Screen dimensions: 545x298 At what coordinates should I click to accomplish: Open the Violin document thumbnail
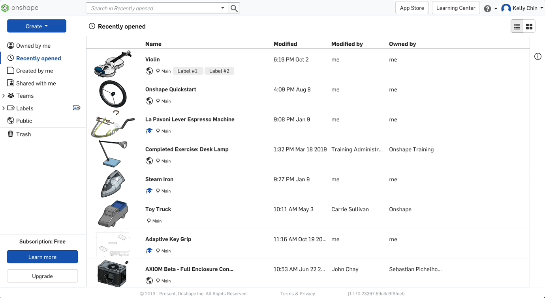click(113, 64)
